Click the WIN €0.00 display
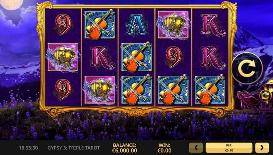Screen dimensions: 273x155 point(164,148)
